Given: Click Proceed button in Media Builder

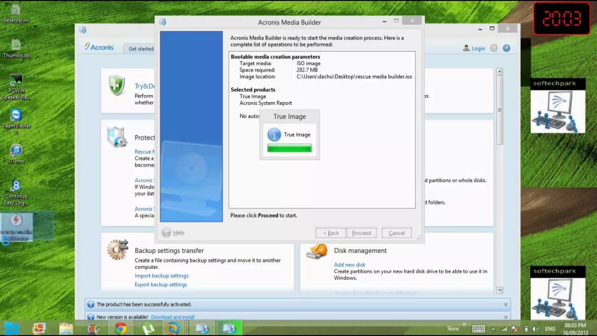Looking at the screenshot, I should (x=361, y=233).
